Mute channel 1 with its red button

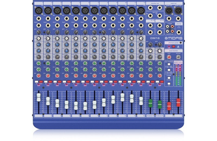41,82
